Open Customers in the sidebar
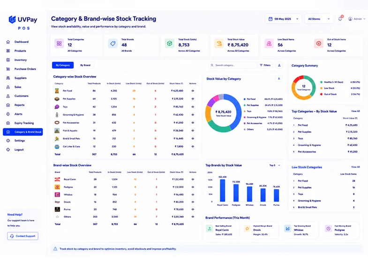Viewport: 368px width, 264px height. [21, 96]
